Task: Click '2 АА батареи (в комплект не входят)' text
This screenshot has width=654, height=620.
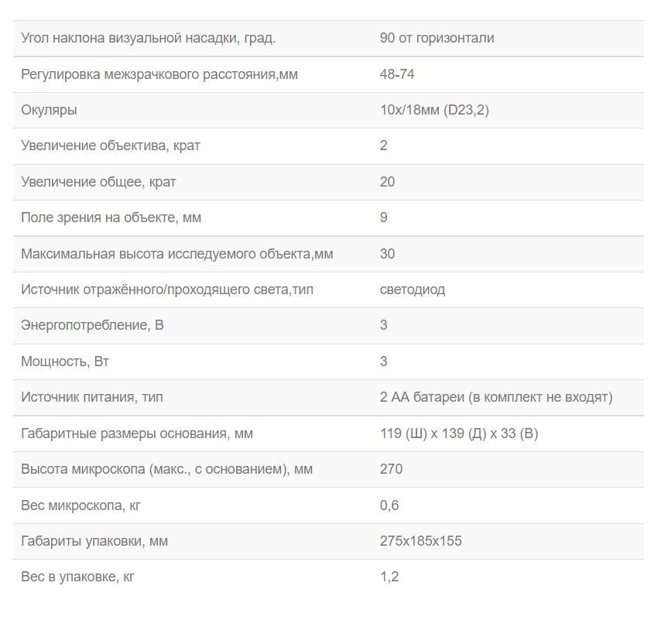Action: (x=496, y=397)
